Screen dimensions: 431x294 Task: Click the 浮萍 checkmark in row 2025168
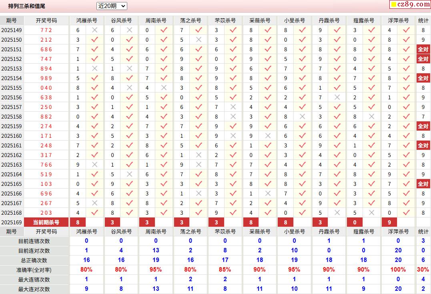pos(406,213)
